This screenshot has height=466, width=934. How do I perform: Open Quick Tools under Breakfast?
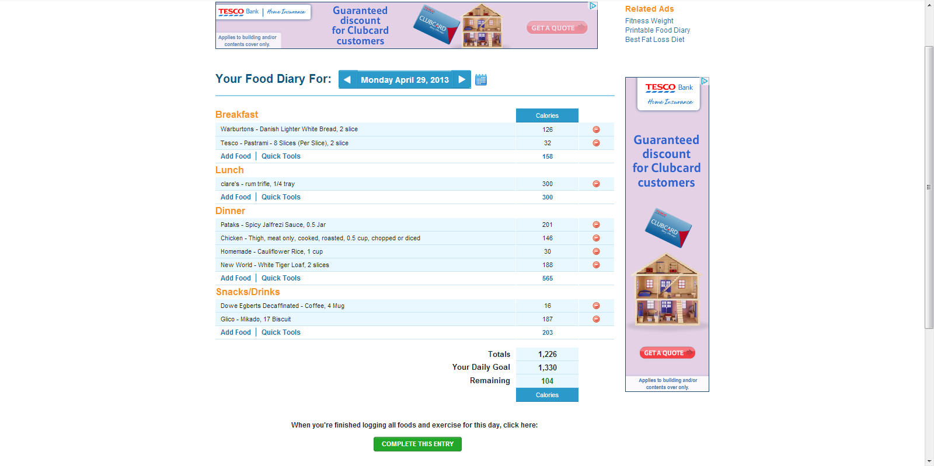point(281,156)
